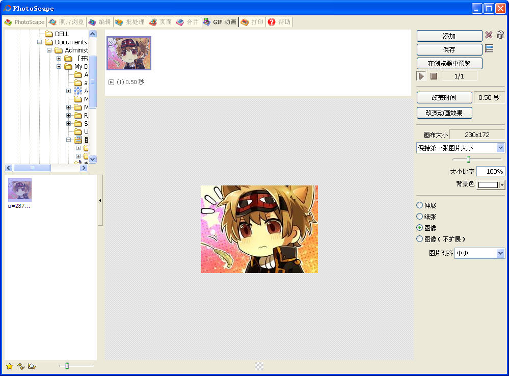Click the canvas size ratio slider handle
This screenshot has width=509, height=376.
pos(468,159)
